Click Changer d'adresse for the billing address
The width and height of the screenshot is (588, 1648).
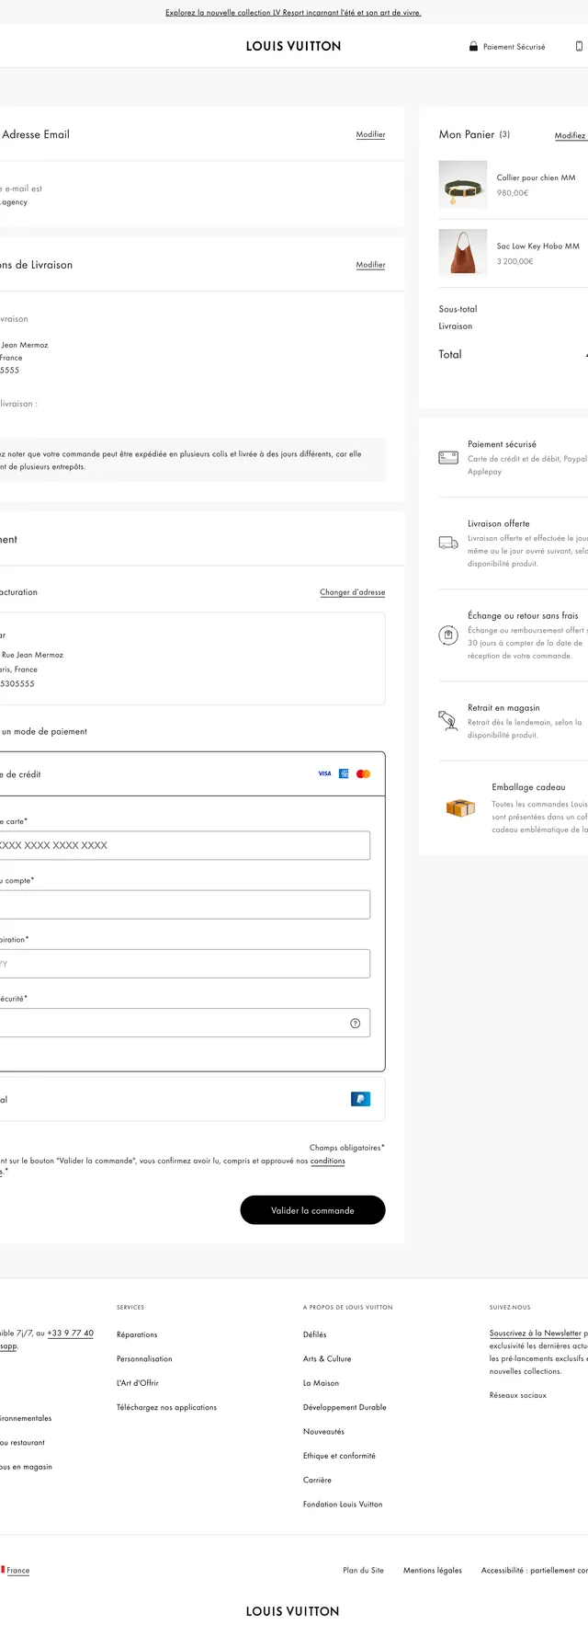pos(352,592)
